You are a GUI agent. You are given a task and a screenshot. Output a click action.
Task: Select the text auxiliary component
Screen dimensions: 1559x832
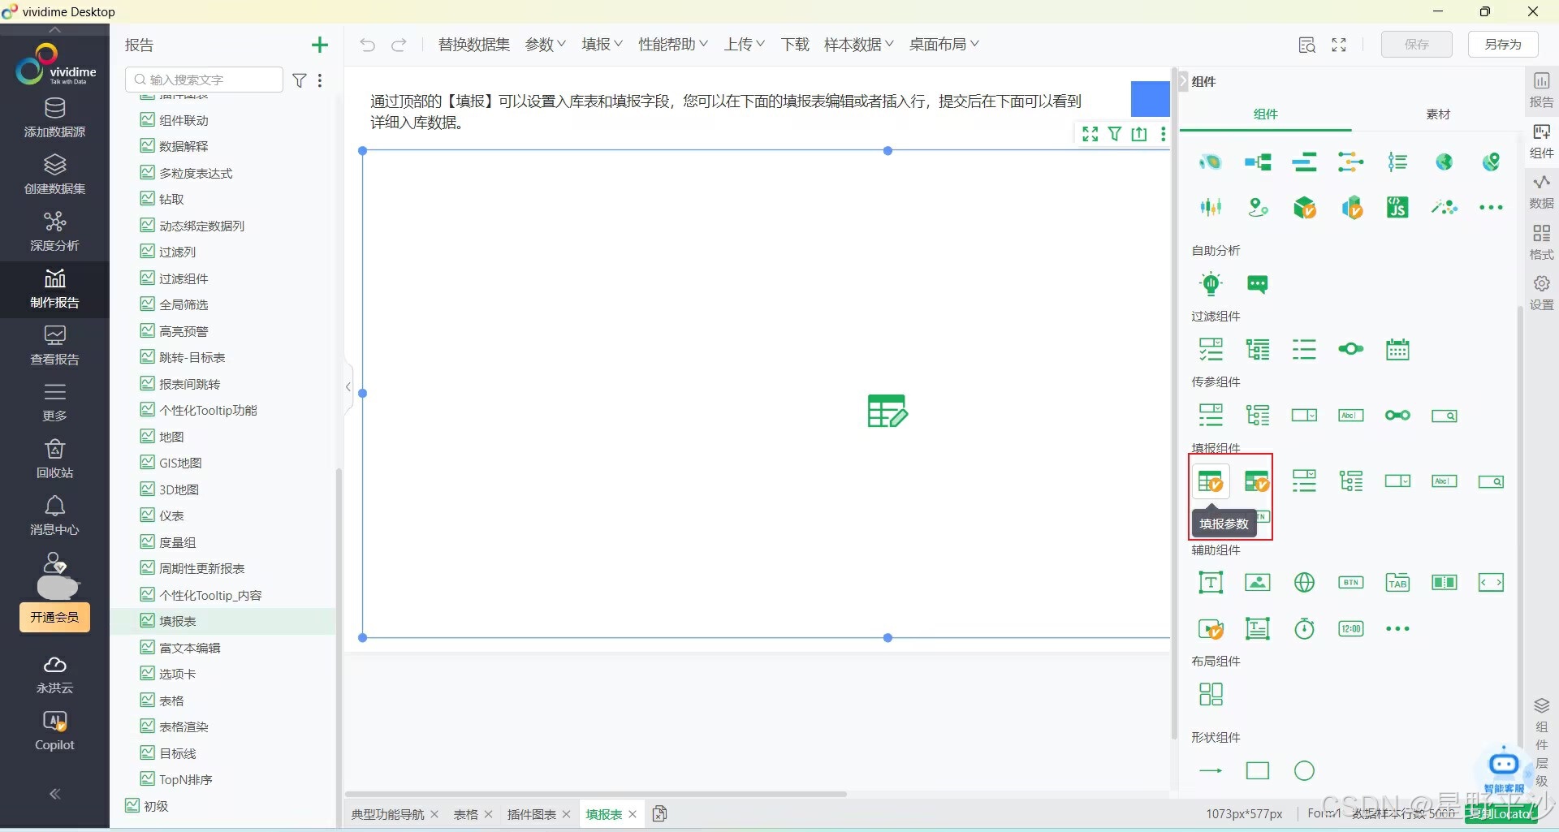click(x=1211, y=582)
